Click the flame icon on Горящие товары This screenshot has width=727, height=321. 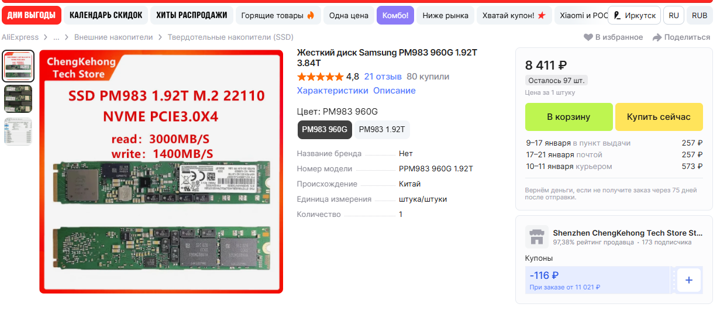tap(311, 15)
